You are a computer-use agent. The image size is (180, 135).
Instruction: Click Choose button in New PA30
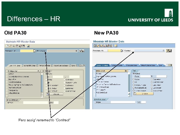pyautogui.click(x=143, y=93)
